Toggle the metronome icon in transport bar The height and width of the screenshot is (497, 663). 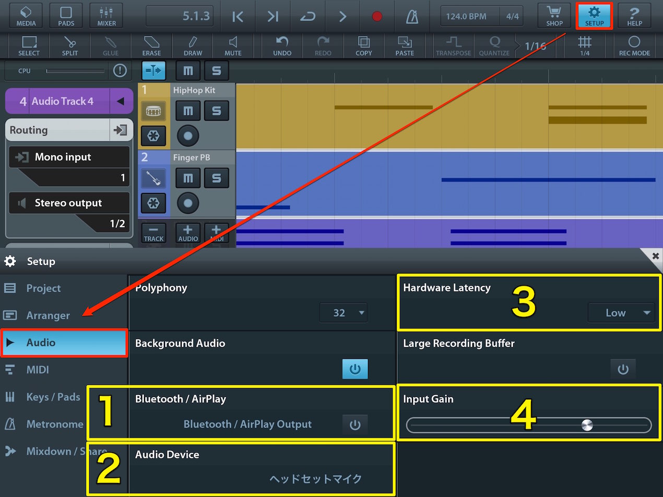[x=412, y=17]
